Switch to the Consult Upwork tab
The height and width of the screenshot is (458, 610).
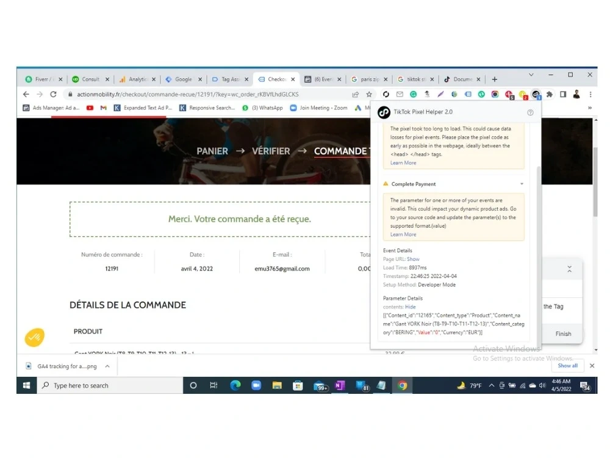point(90,79)
